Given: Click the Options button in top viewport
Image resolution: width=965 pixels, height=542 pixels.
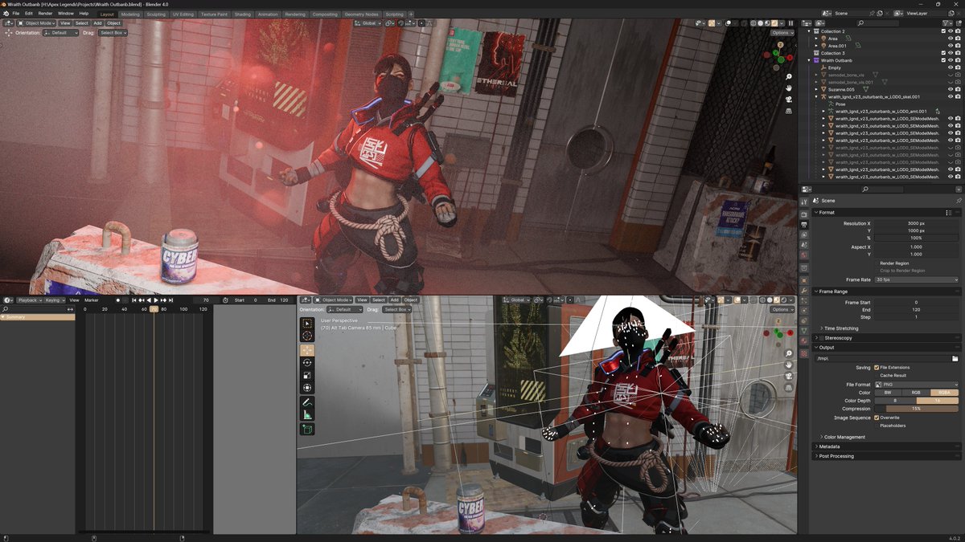Looking at the screenshot, I should click(782, 33).
